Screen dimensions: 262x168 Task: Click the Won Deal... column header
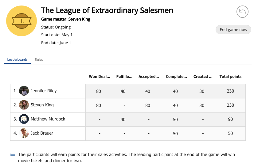[100, 77]
